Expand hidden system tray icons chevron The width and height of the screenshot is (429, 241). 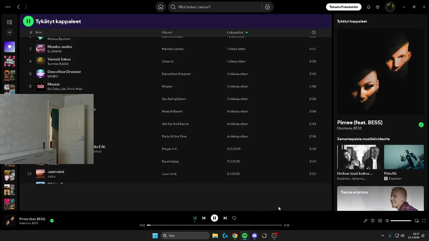tap(383, 236)
